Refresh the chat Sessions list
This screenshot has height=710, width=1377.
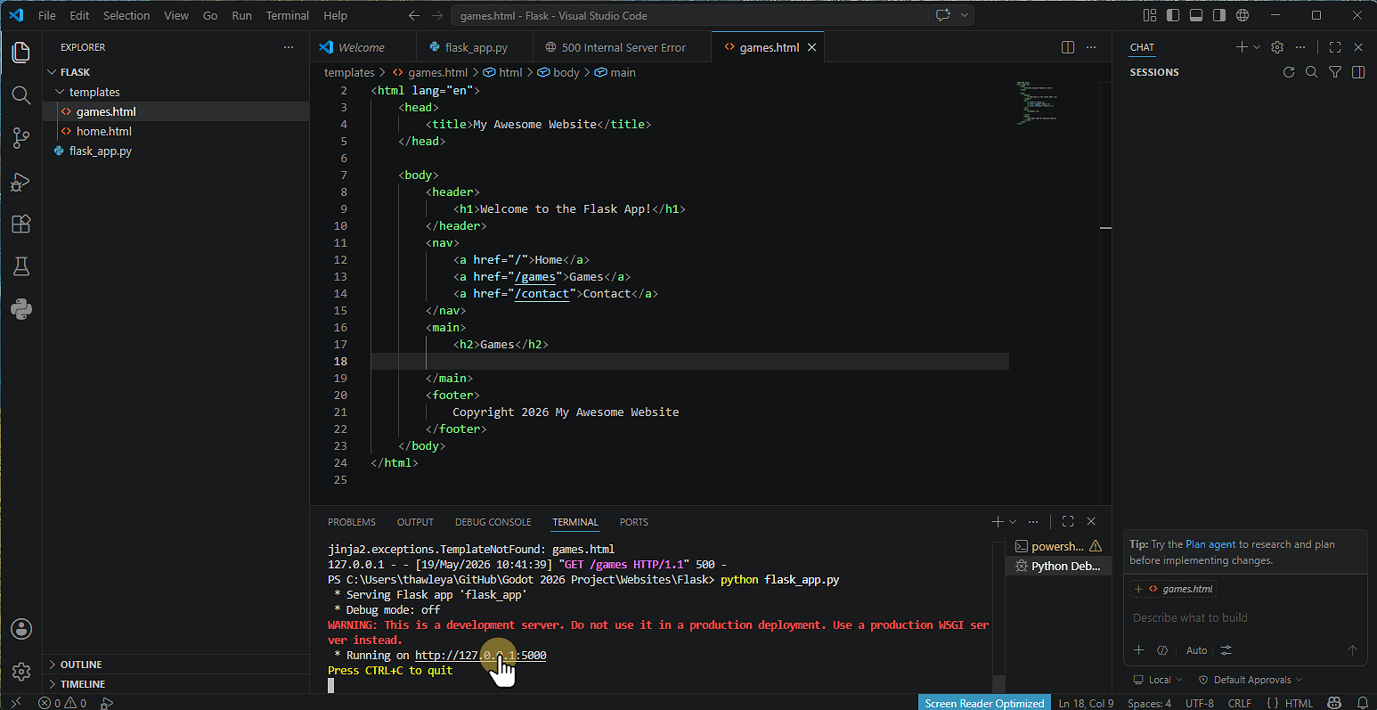click(1288, 72)
